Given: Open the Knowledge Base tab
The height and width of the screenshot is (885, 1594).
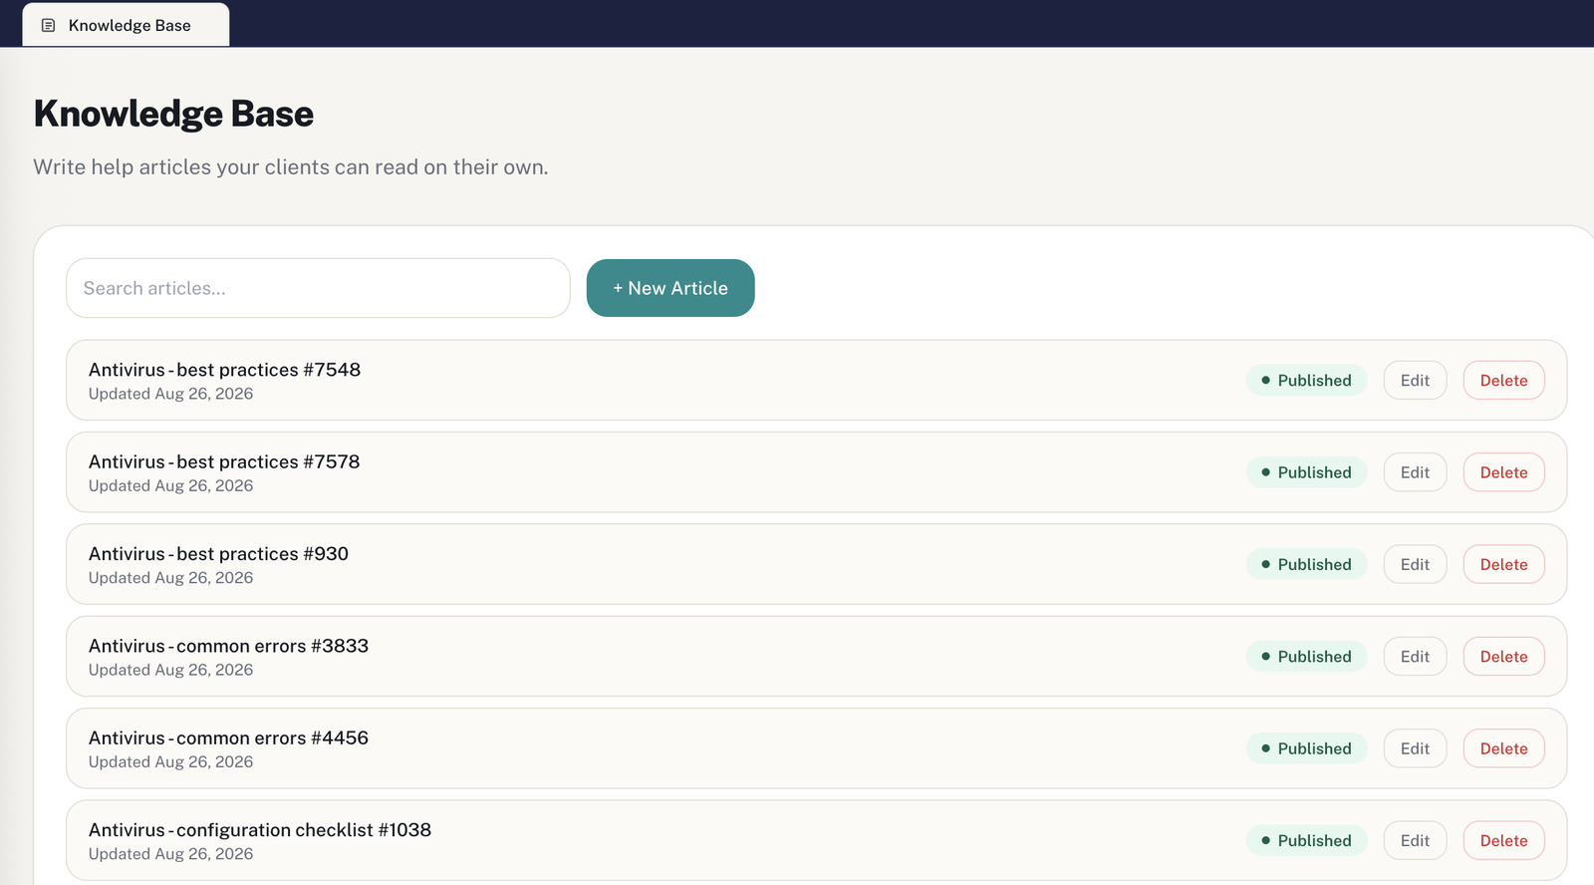Looking at the screenshot, I should tap(126, 25).
